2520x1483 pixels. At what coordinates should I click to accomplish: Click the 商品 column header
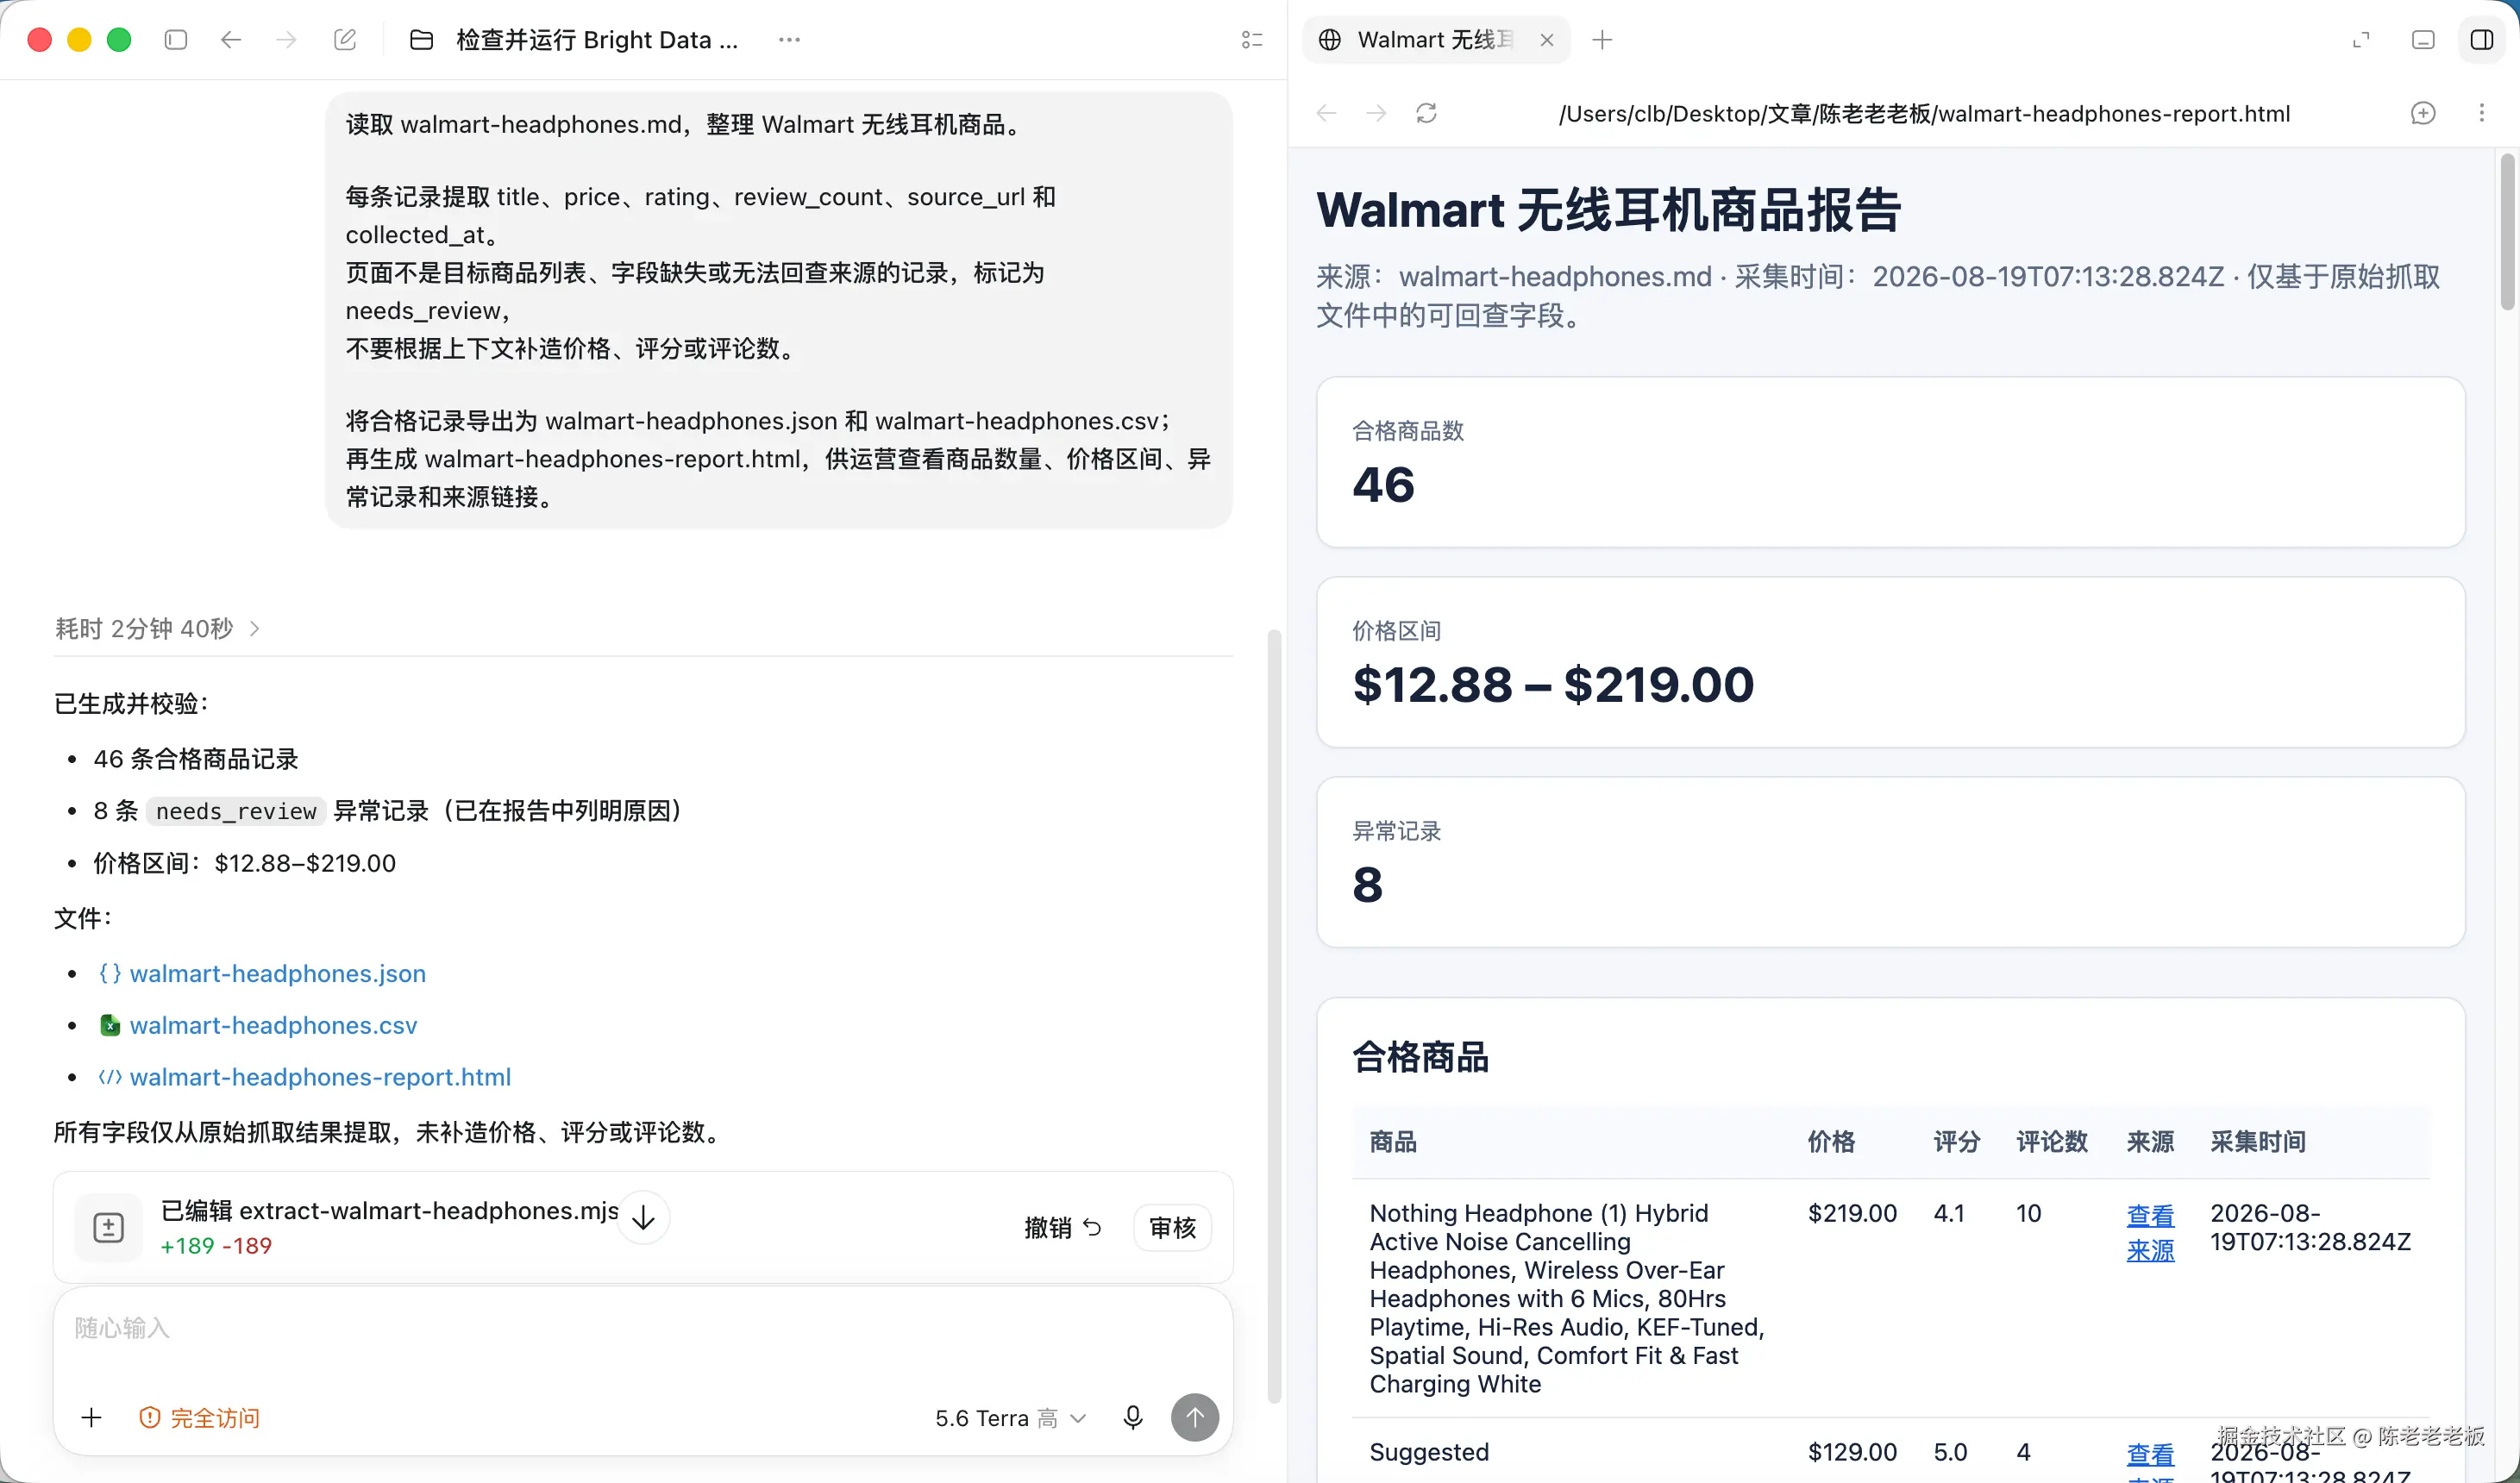[1393, 1141]
